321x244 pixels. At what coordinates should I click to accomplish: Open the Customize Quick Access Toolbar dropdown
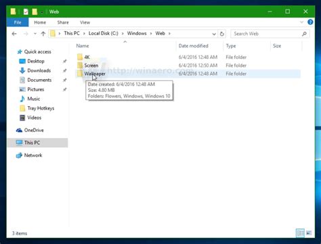click(x=42, y=12)
